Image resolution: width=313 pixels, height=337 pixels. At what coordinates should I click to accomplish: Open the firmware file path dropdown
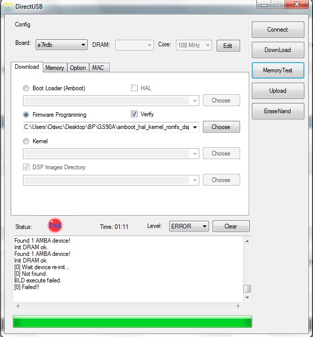point(195,127)
